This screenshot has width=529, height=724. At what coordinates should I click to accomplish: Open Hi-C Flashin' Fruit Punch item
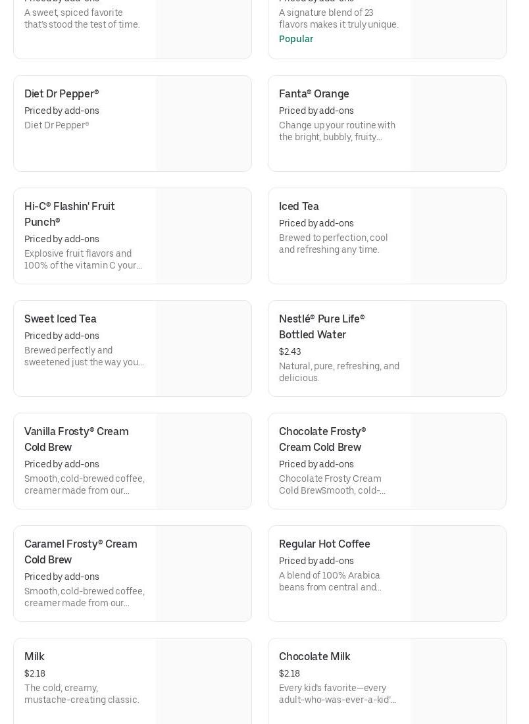(70, 214)
